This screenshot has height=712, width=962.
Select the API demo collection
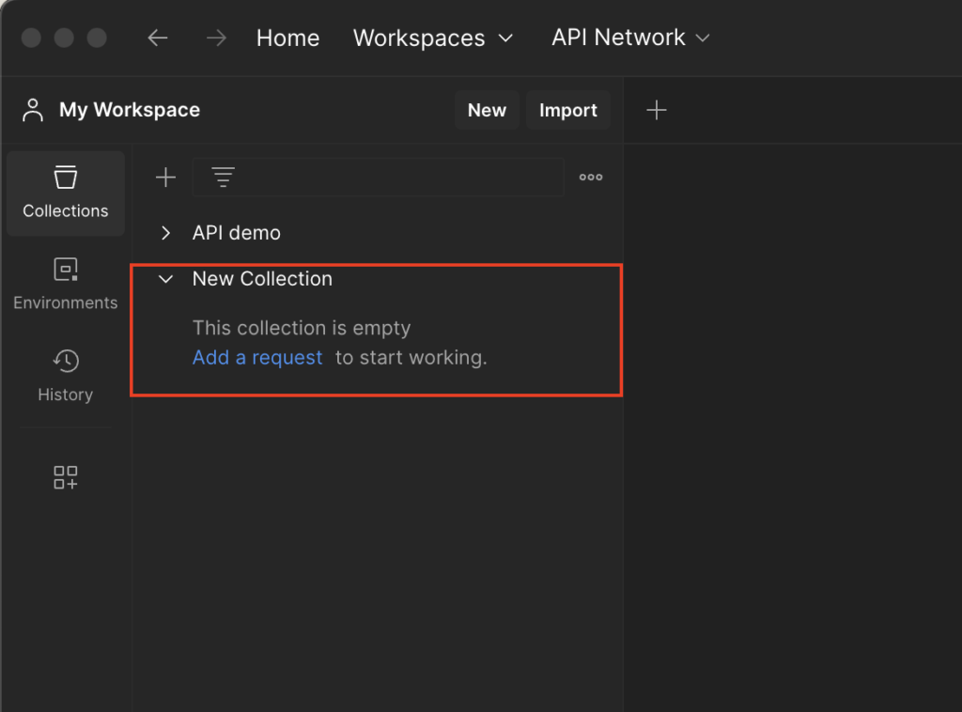pos(236,233)
